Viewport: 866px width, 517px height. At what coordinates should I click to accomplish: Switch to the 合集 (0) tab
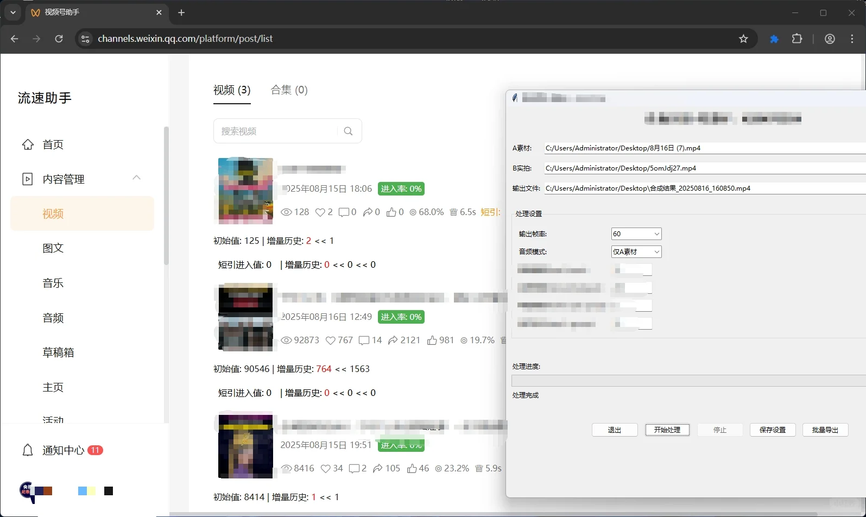289,90
